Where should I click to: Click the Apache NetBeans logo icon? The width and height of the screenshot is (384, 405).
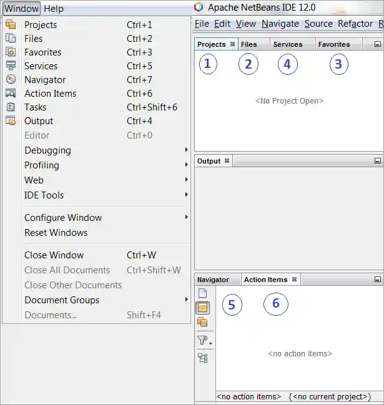[199, 7]
